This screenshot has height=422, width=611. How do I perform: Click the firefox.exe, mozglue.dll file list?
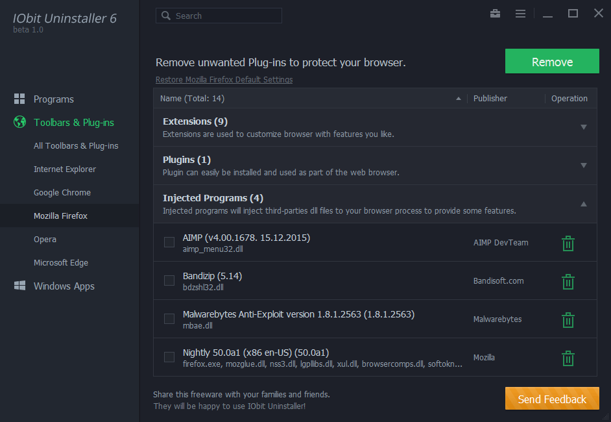coord(322,364)
